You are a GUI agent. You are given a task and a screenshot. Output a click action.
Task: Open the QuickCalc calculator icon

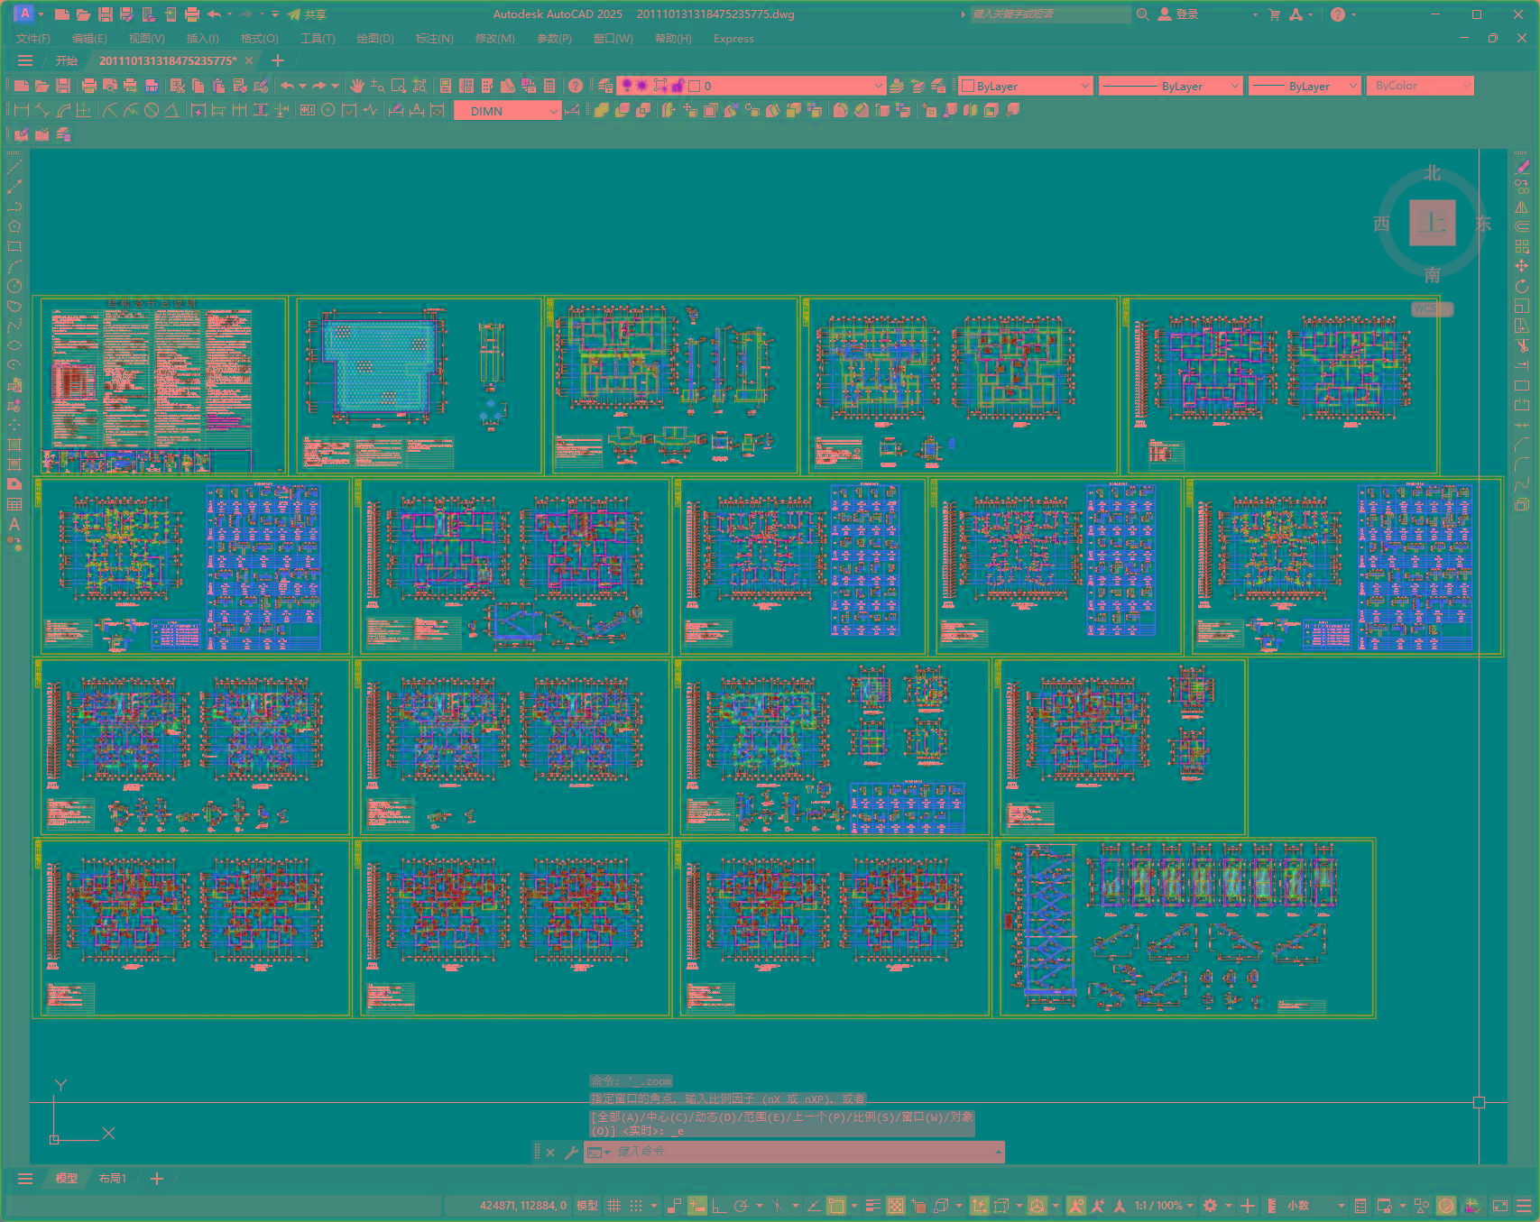pyautogui.click(x=549, y=86)
